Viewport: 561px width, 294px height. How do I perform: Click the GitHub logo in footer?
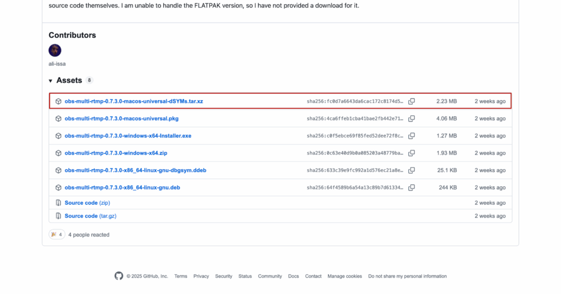pos(119,276)
